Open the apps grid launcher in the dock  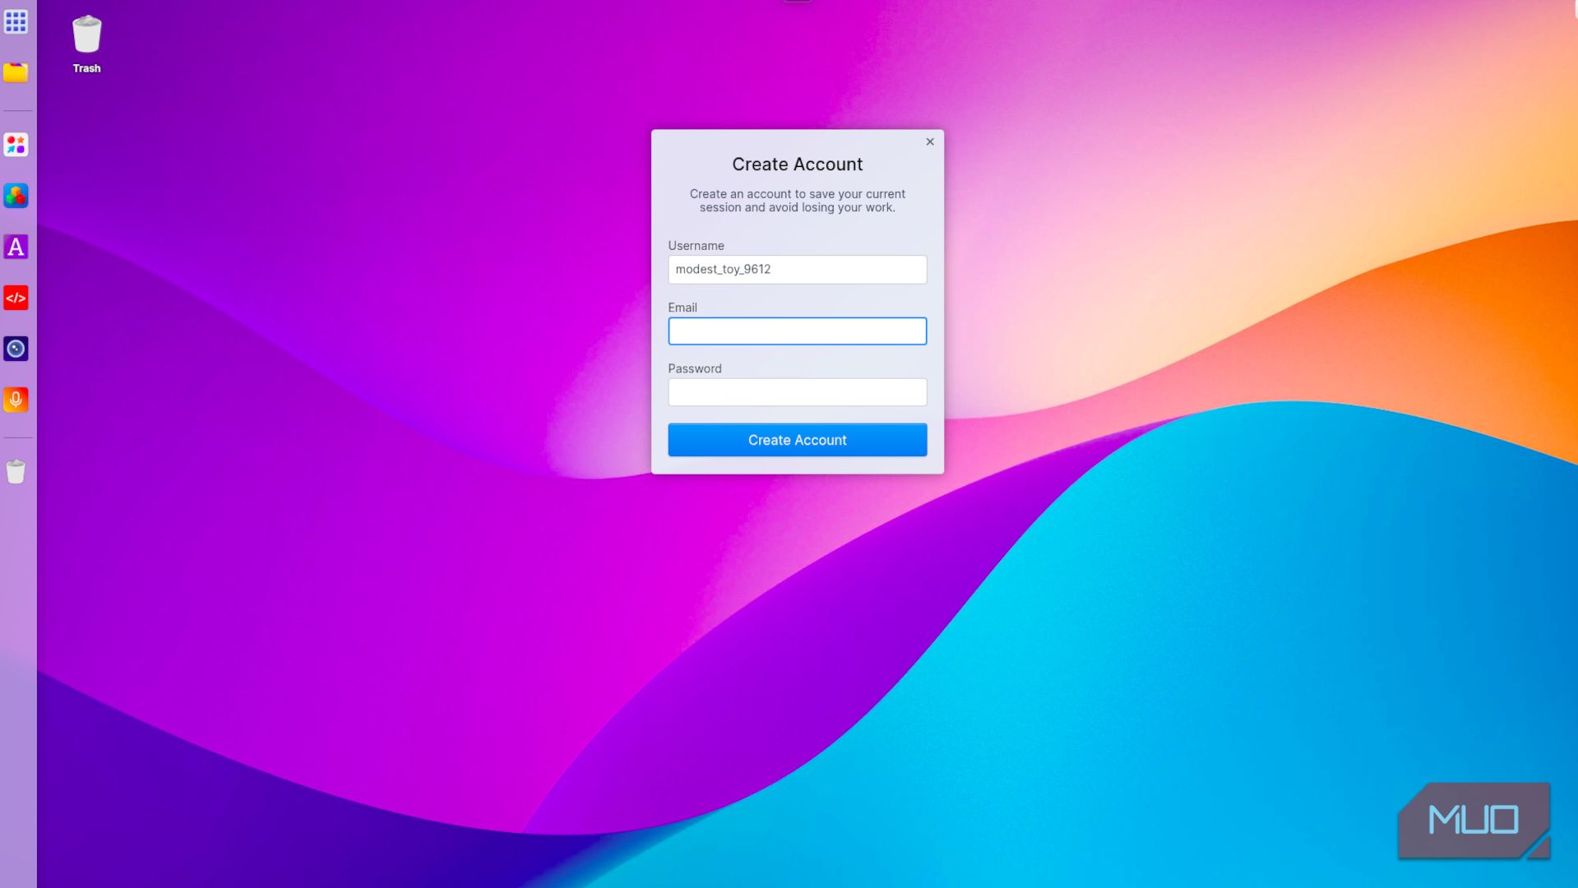[x=16, y=21]
